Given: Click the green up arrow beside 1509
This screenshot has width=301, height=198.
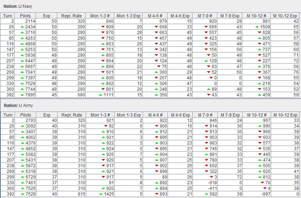Looking at the screenshot, I should coord(257,27).
